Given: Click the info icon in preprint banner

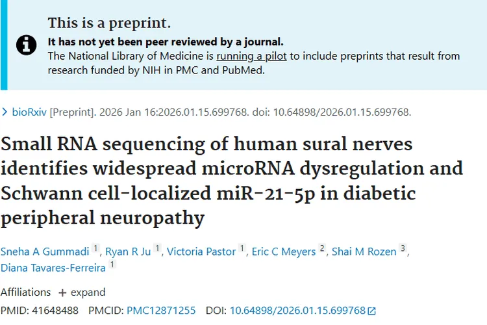Looking at the screenshot, I should [x=26, y=44].
